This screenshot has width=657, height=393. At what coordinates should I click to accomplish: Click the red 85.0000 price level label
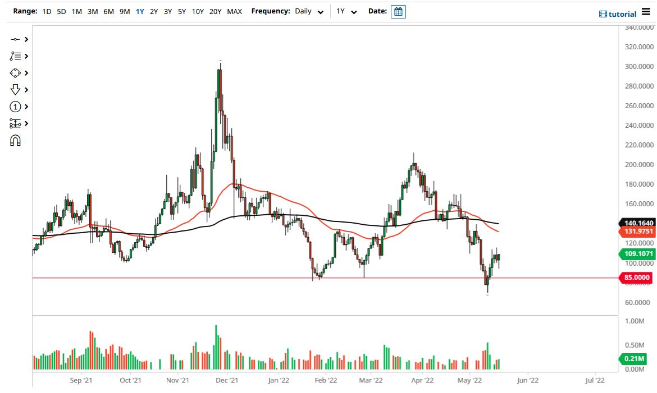click(x=635, y=277)
